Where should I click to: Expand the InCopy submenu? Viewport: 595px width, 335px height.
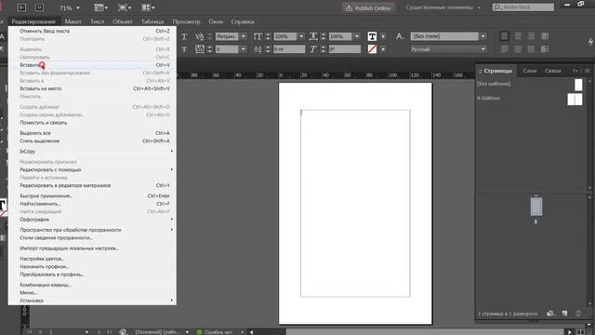(x=92, y=151)
